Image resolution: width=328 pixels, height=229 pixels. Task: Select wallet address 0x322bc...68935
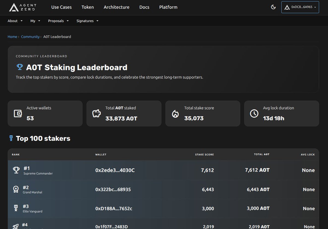tap(113, 189)
